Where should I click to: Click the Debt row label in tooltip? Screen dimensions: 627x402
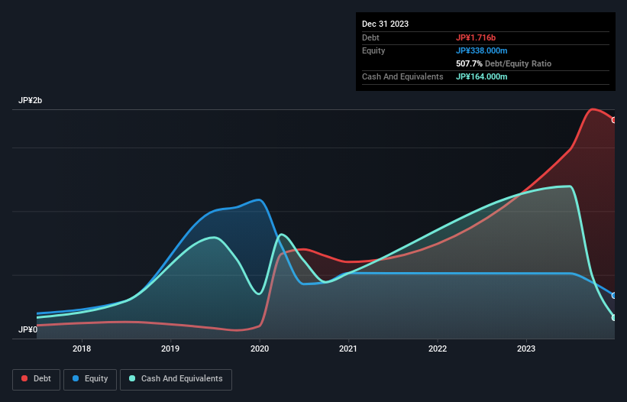tap(370, 37)
